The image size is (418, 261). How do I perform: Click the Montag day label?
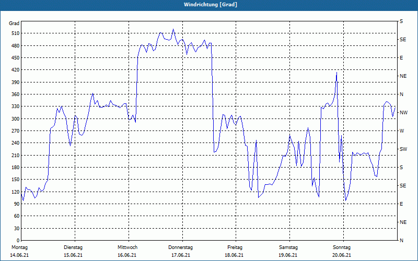pos(19,247)
